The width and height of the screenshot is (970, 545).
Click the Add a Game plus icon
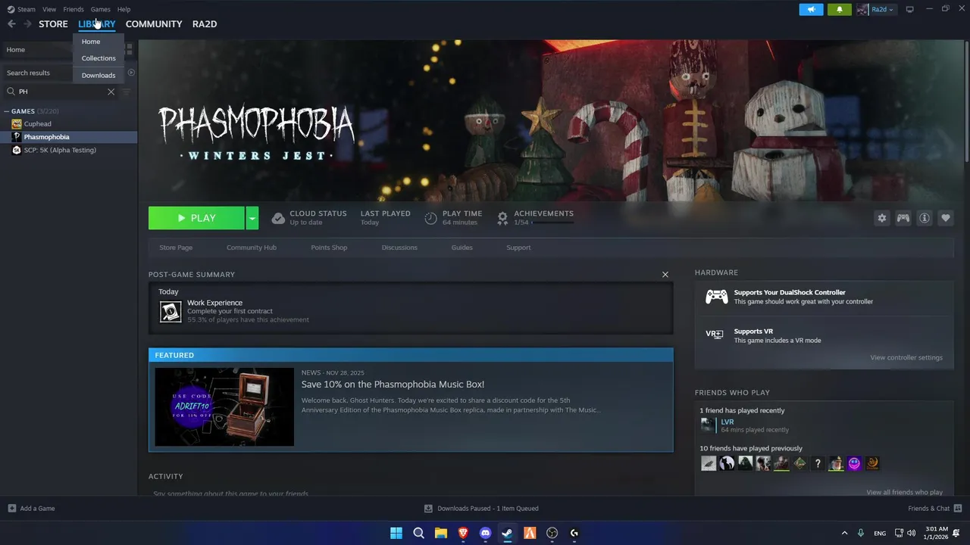pos(11,509)
